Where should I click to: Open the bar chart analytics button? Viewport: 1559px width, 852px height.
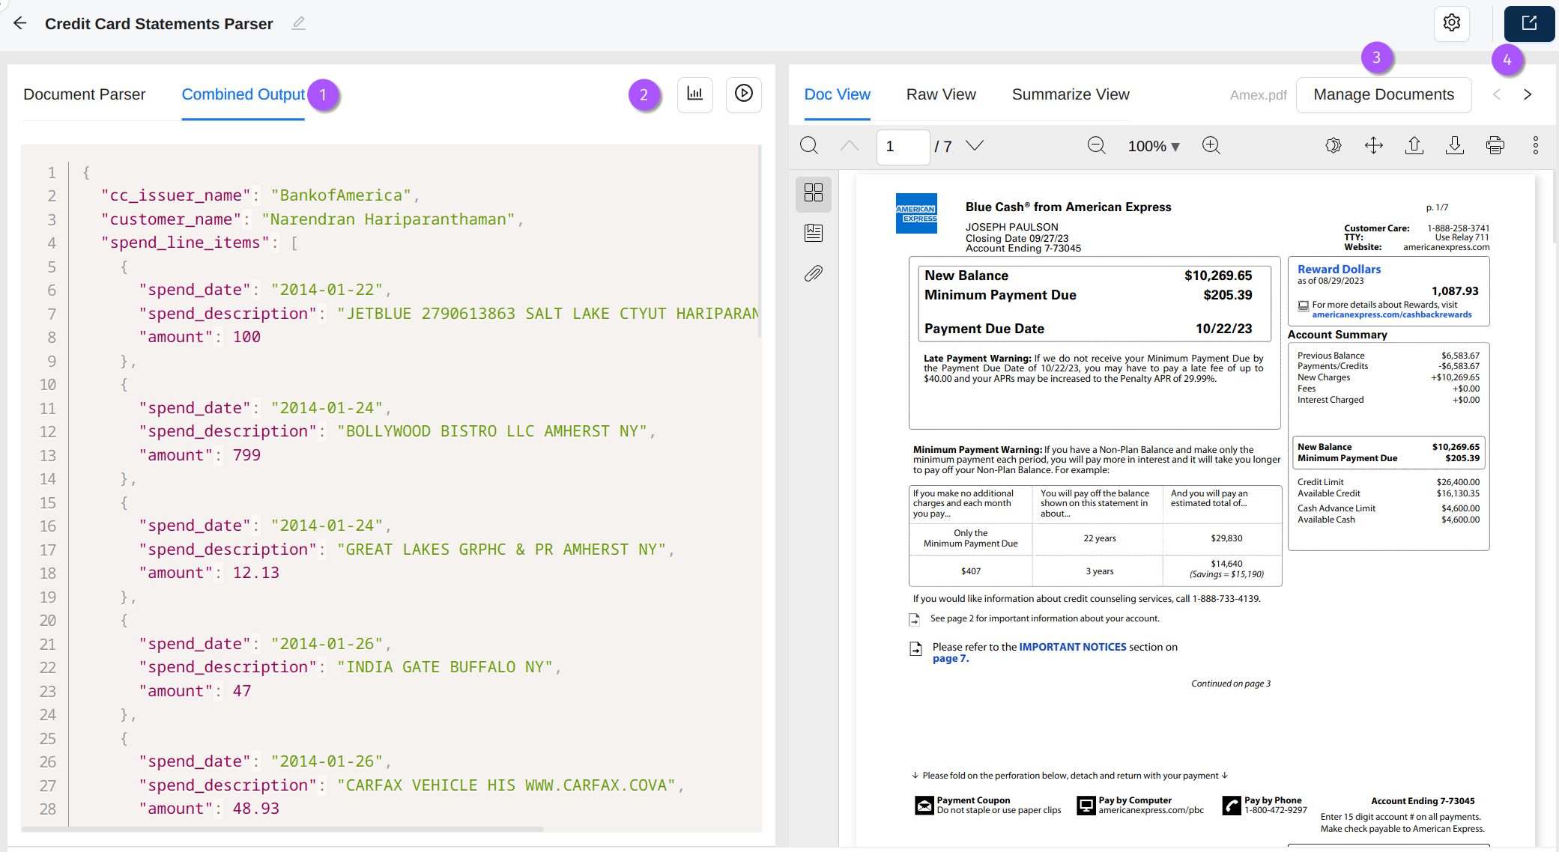pyautogui.click(x=694, y=94)
